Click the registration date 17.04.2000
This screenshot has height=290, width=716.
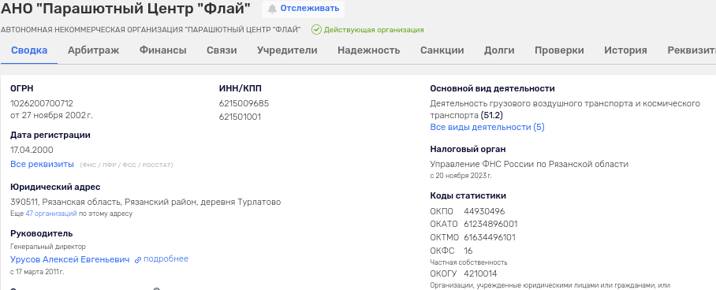pos(32,150)
